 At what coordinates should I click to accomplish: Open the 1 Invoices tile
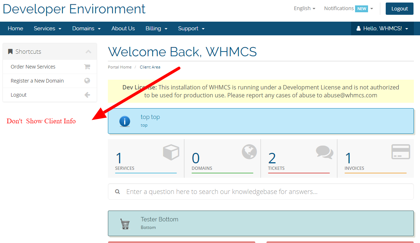tap(376, 158)
